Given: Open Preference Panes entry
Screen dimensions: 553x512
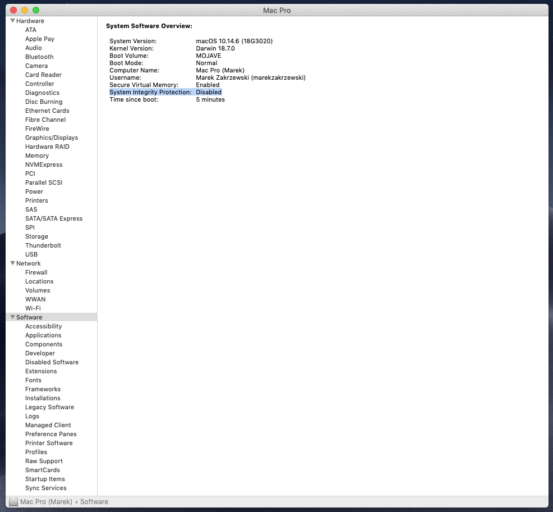Looking at the screenshot, I should [x=51, y=434].
